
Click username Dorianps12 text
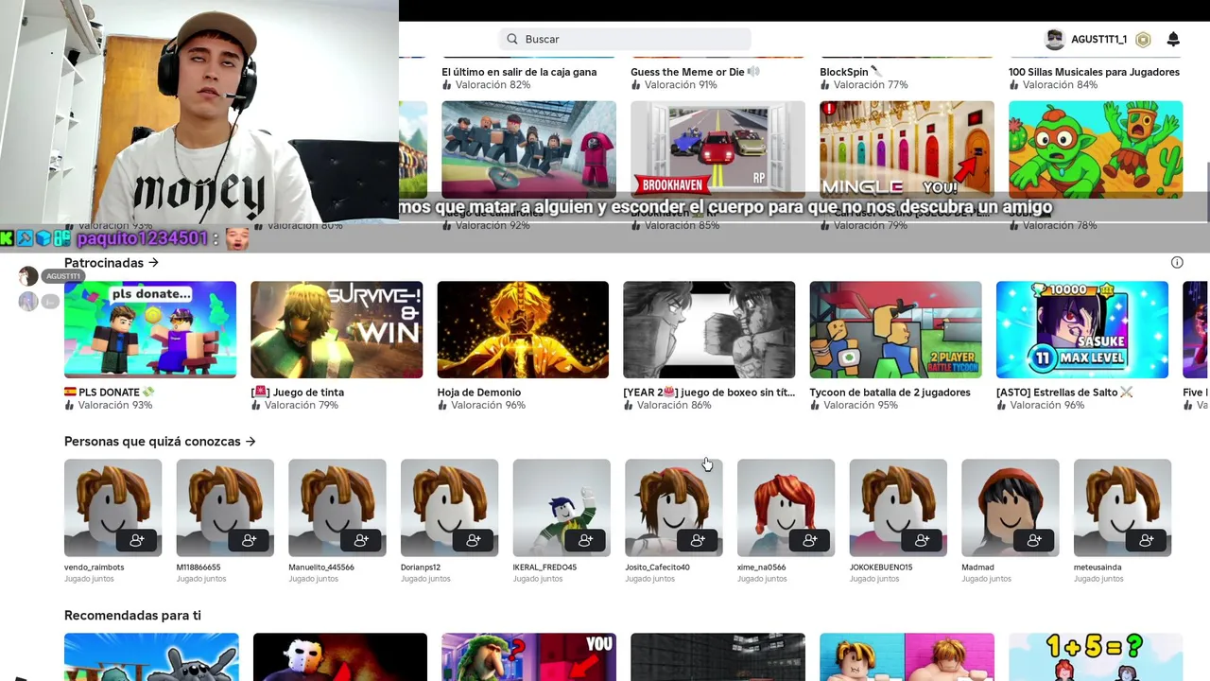coord(421,567)
